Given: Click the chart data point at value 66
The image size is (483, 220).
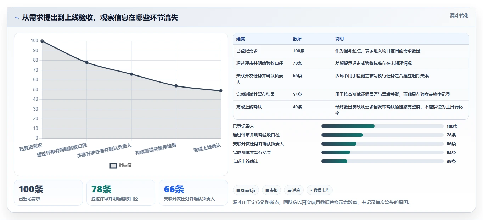Looking at the screenshot, I should click(x=131, y=74).
